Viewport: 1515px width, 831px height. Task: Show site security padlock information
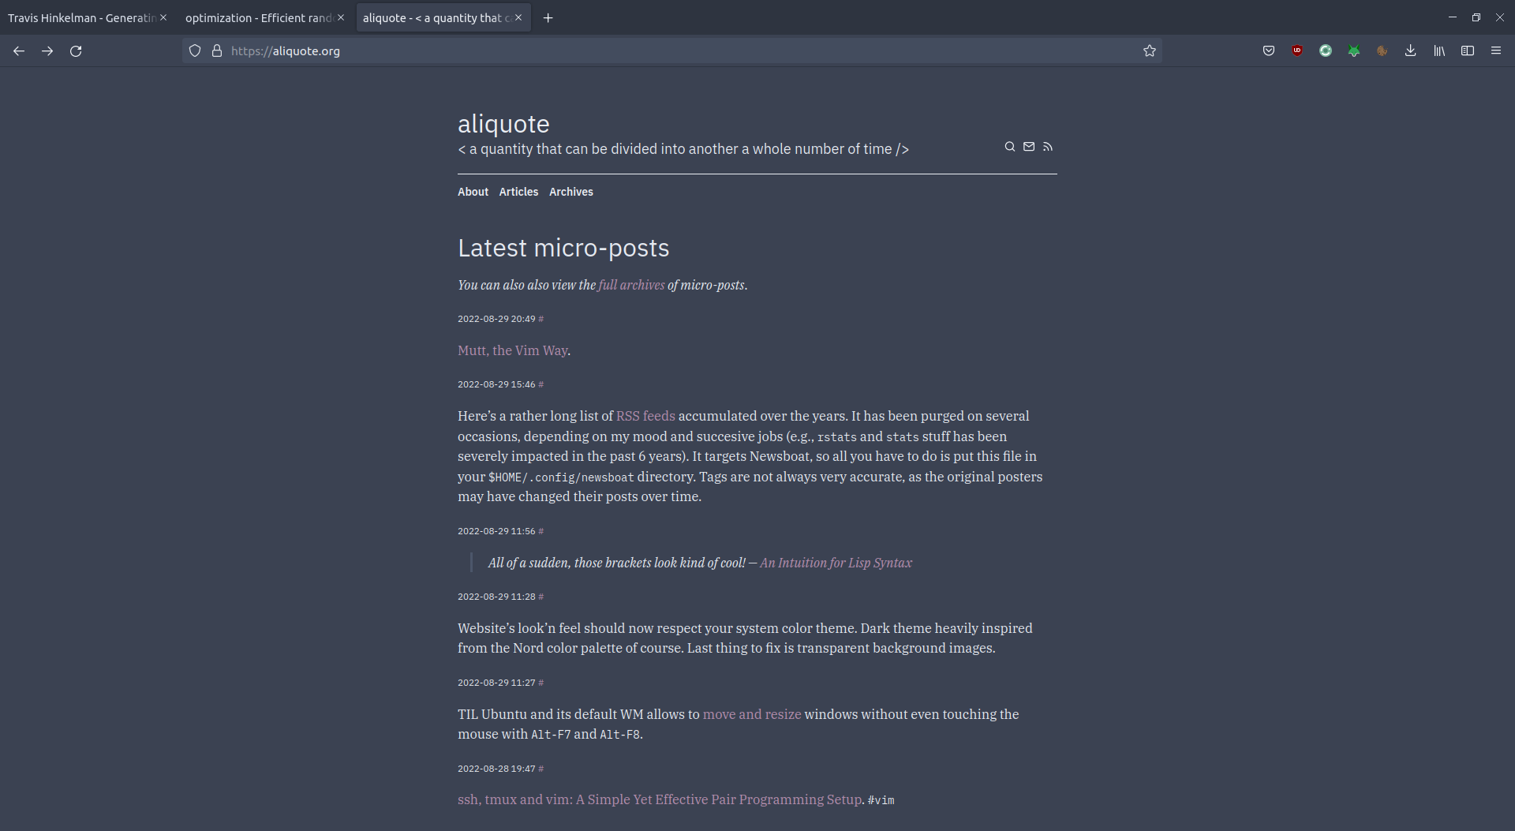217,51
